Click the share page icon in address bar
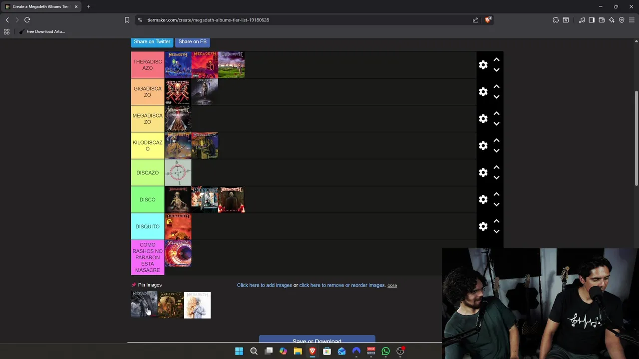This screenshot has height=359, width=639. (475, 20)
